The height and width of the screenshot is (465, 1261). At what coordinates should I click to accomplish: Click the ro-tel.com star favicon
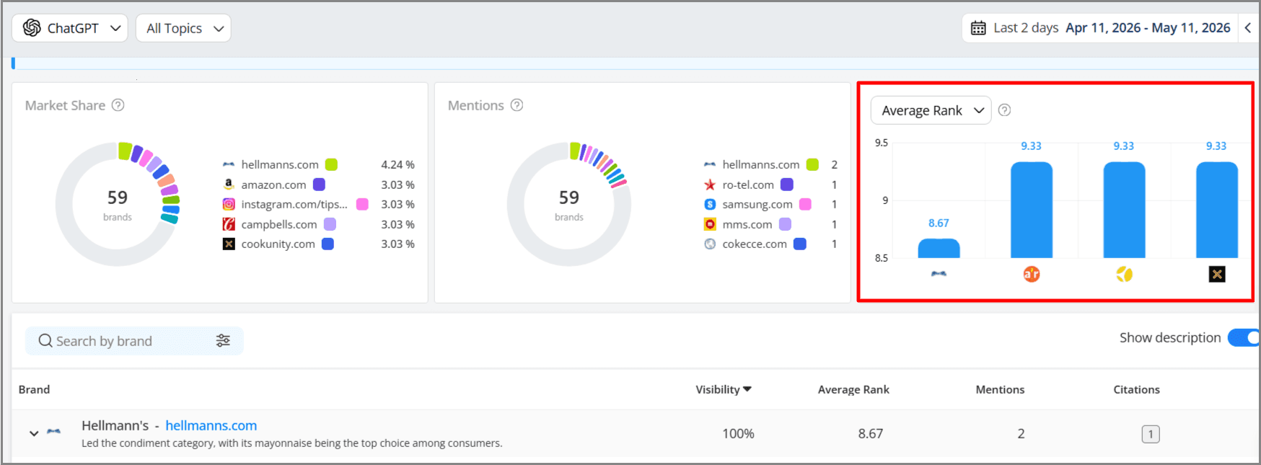[x=710, y=185]
